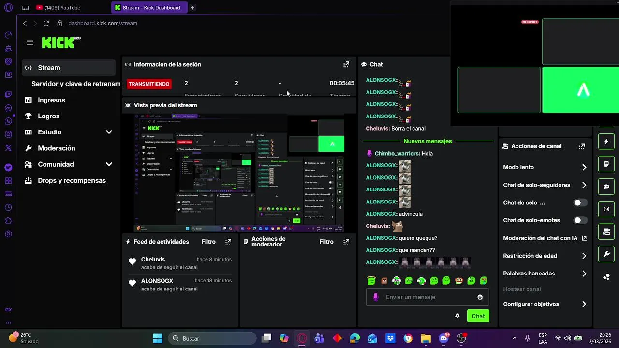Click the stream preview thumbnail
Image resolution: width=619 pixels, height=348 pixels.
[239, 173]
